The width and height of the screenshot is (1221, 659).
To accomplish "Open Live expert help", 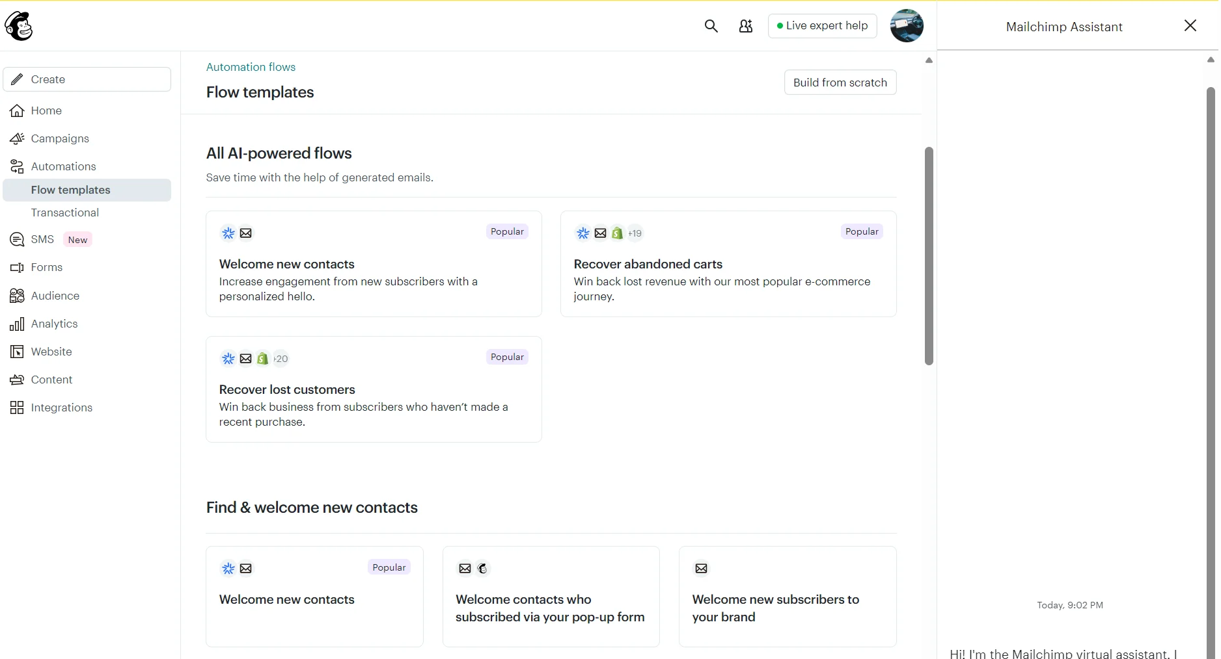I will pos(823,26).
